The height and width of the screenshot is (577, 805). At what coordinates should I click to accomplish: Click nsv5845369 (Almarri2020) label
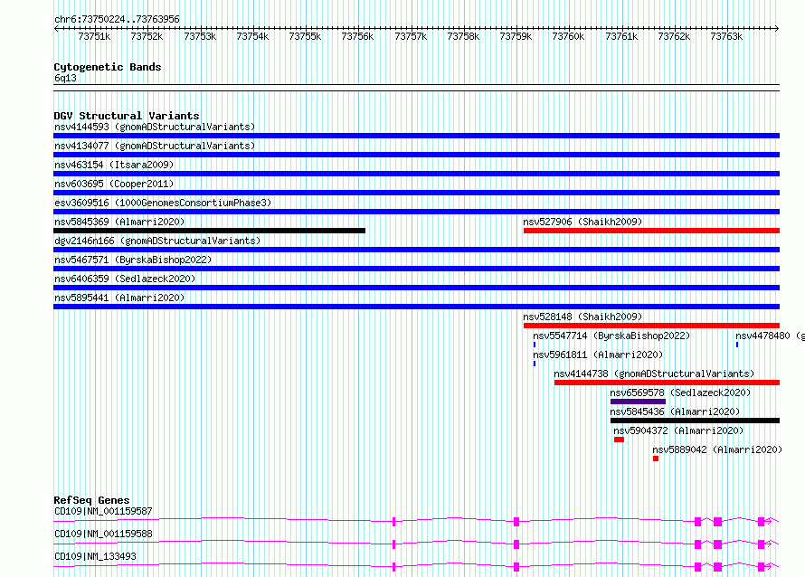coord(119,222)
